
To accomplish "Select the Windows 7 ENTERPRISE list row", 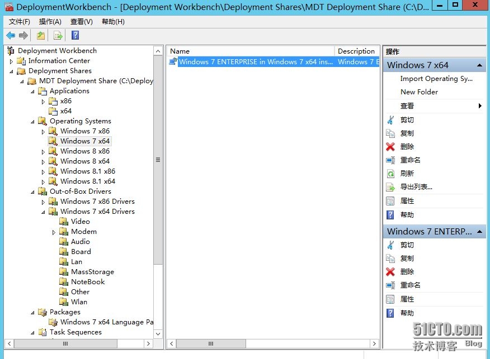I will click(x=274, y=62).
